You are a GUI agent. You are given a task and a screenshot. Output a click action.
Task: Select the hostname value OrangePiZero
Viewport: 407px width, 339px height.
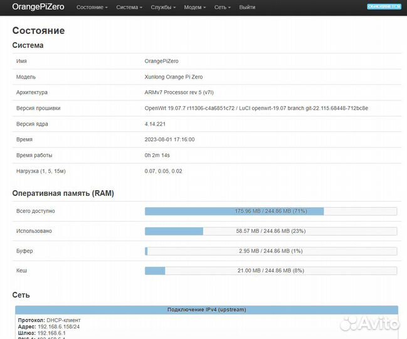tap(161, 61)
